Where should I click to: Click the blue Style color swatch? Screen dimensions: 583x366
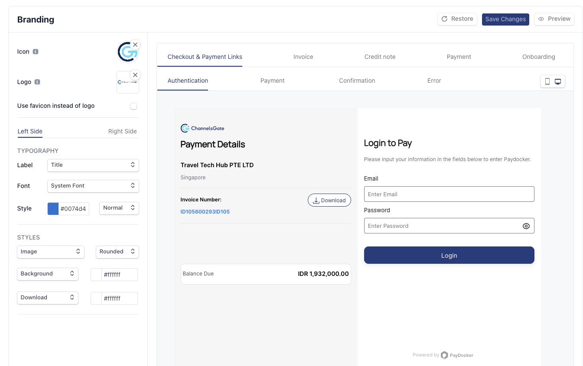click(x=53, y=209)
